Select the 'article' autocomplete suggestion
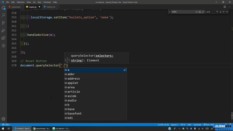Viewport: 233px width, 131px height. [95, 92]
